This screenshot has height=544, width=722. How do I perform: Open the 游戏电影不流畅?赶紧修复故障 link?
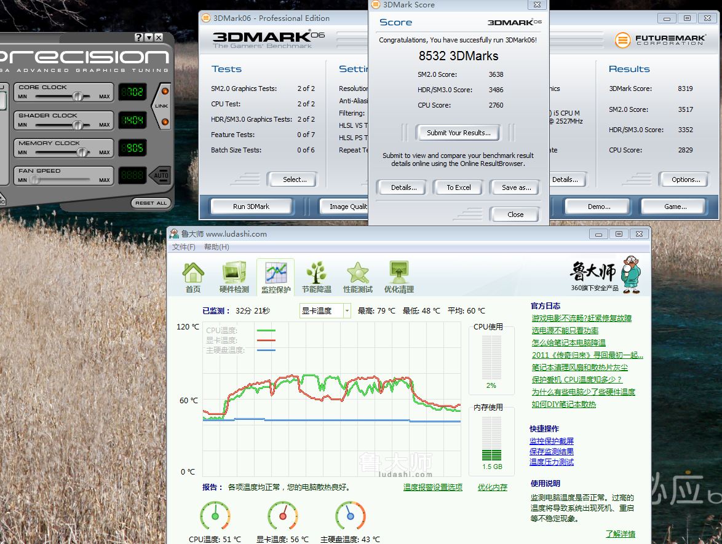582,318
